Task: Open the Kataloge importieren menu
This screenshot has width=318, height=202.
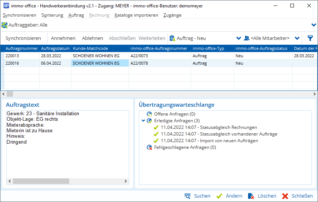Action: pos(136,15)
